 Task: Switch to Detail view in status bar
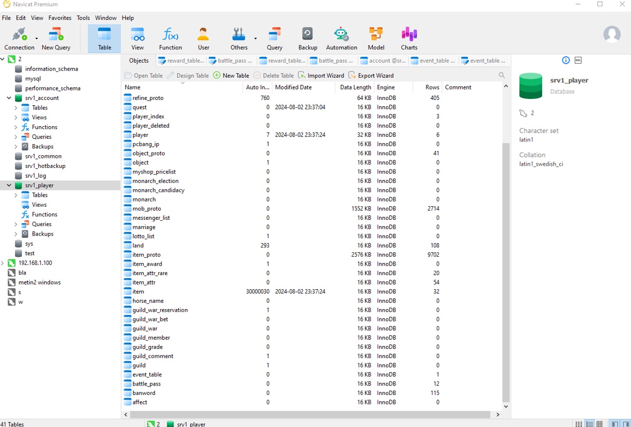click(x=589, y=424)
